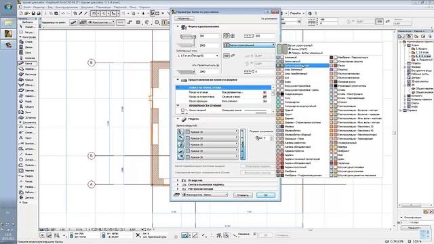This screenshot has height=244, width=434.
Task: Select the Section (Разрез) tool in toolbox
Action: pos(27,176)
